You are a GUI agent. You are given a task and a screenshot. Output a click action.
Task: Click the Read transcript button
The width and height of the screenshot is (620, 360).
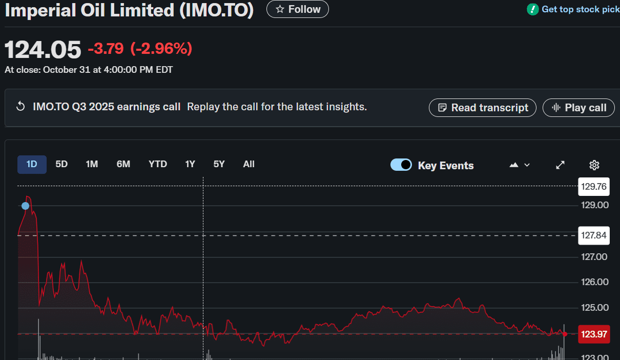click(x=482, y=108)
